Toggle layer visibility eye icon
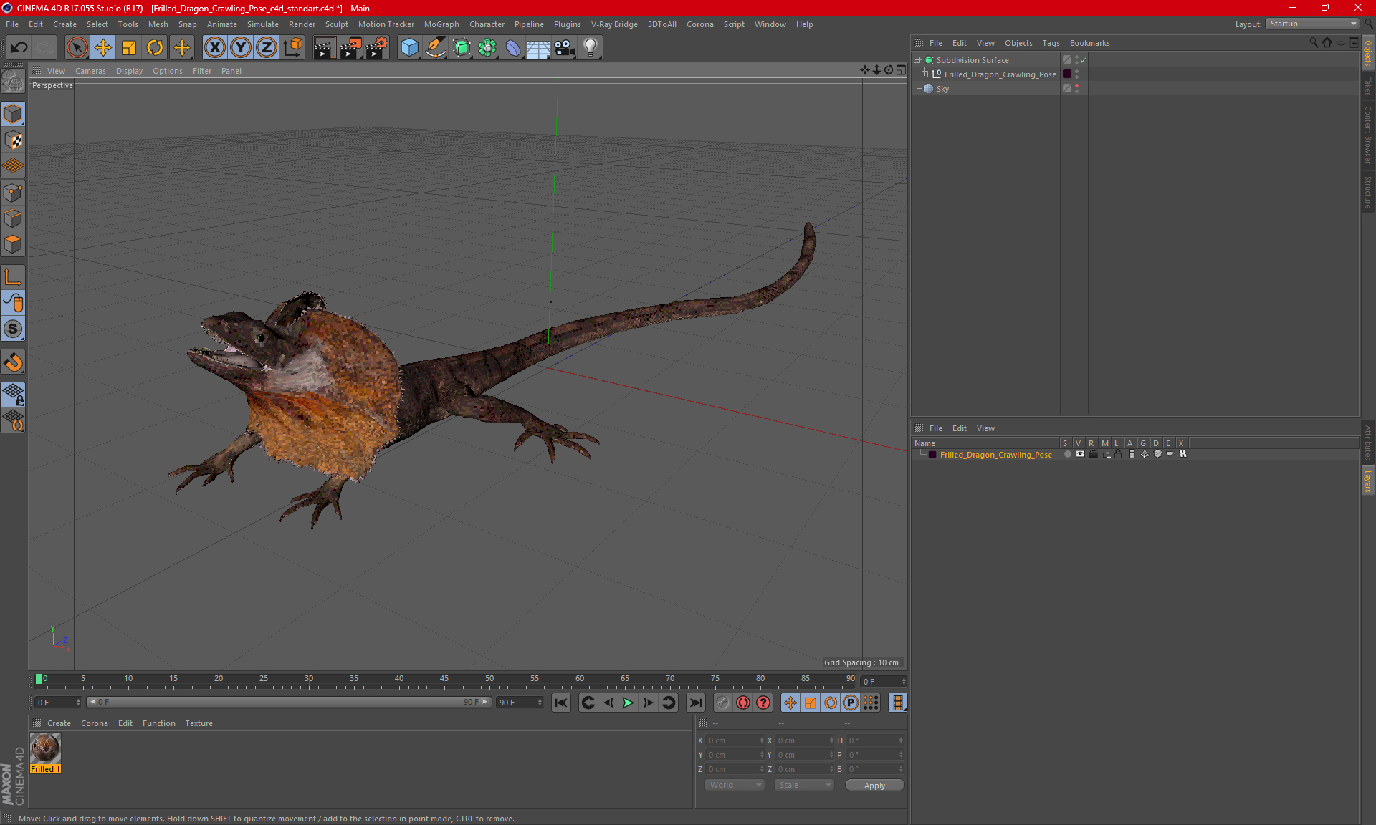This screenshot has height=825, width=1376. pos(1080,454)
